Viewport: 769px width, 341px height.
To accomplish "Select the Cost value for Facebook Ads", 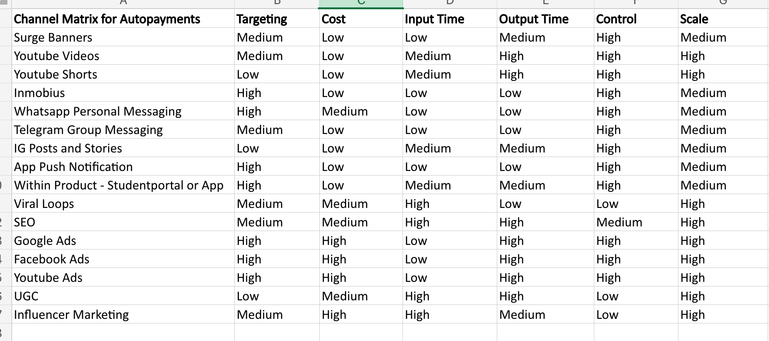I will click(334, 259).
